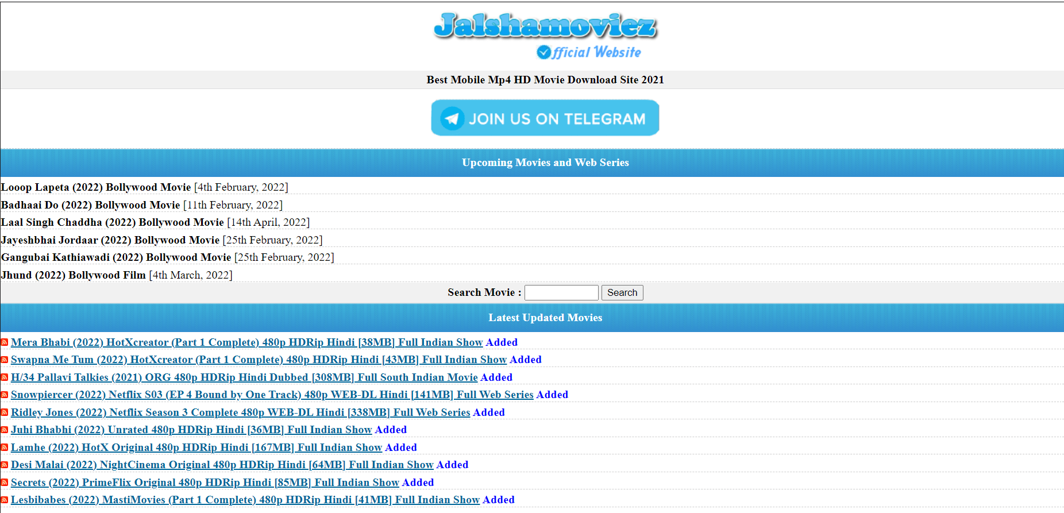Open Snowpiercer Netflix S03 episode link
This screenshot has height=513, width=1064.
click(272, 395)
